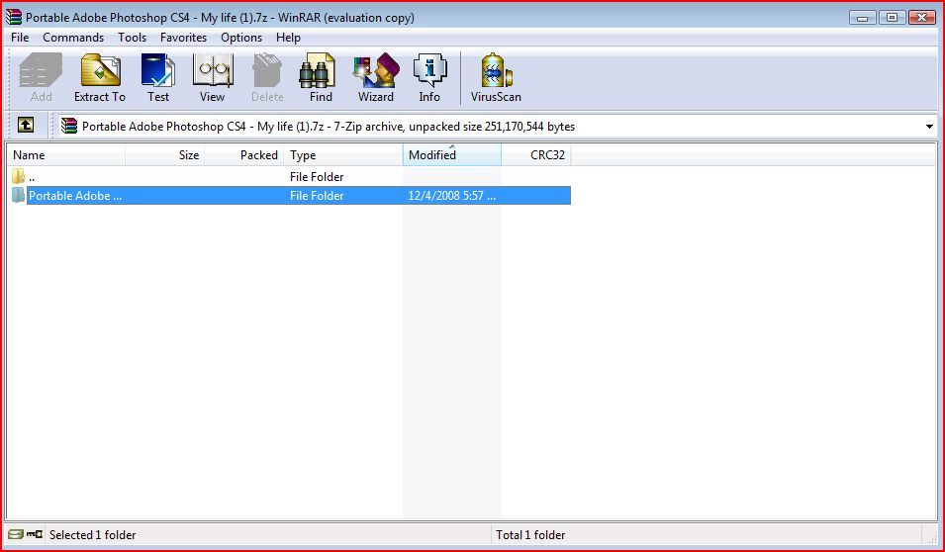Sort by the Type column header

[x=343, y=155]
